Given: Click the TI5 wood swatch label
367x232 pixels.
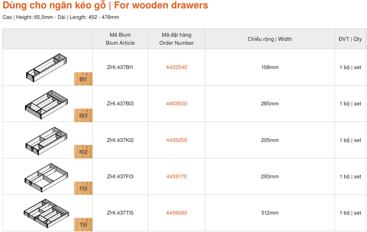Looking at the screenshot, I should click(x=83, y=225).
